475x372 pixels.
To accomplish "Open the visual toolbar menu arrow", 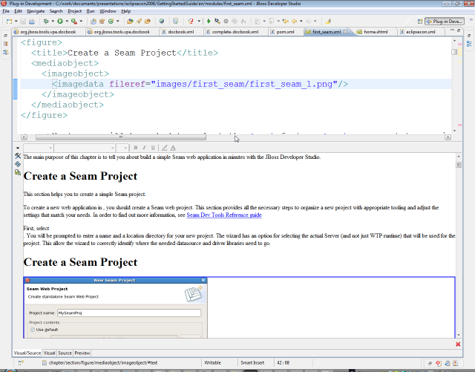I will 18,148.
